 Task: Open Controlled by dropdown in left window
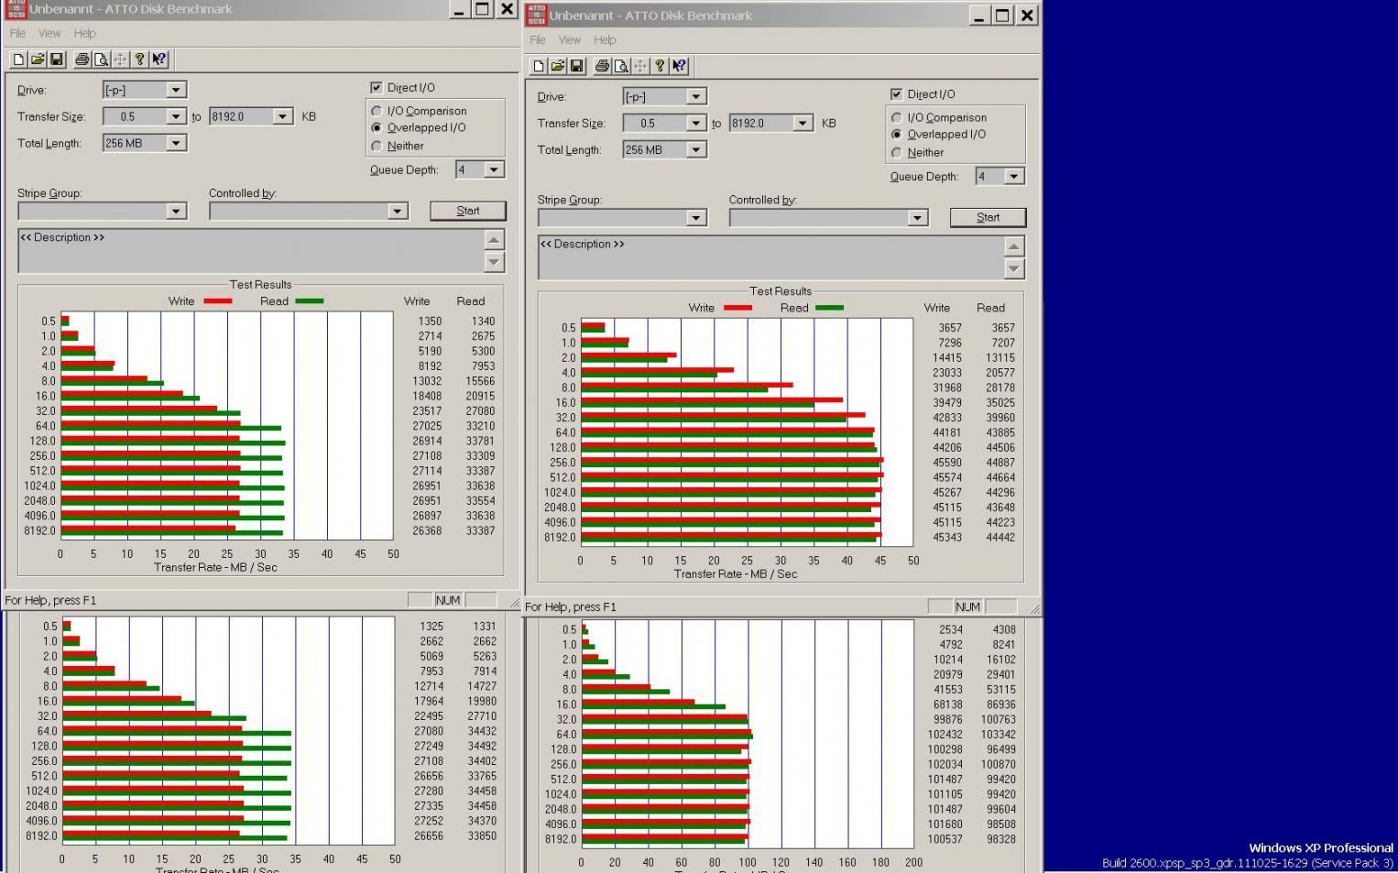point(397,211)
